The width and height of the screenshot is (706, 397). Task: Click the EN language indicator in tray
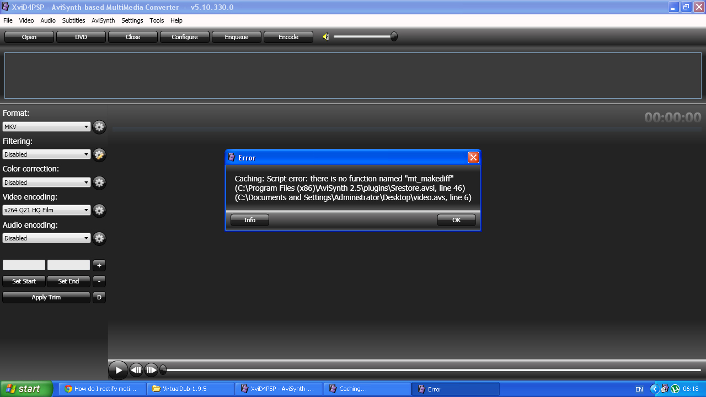pos(639,389)
